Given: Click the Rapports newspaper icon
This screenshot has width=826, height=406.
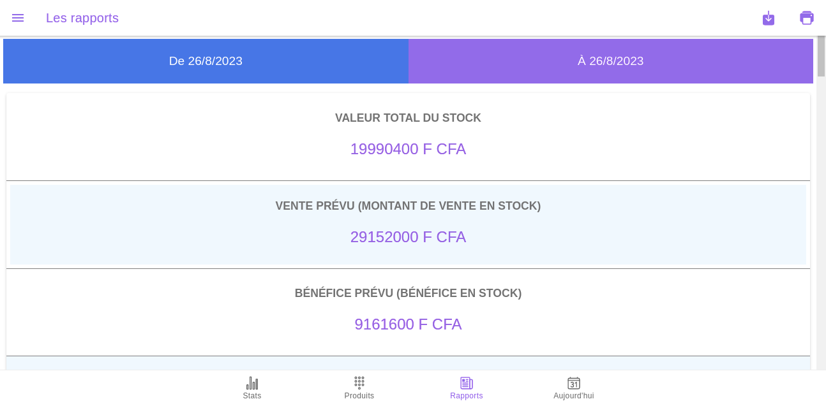Looking at the screenshot, I should [x=466, y=383].
